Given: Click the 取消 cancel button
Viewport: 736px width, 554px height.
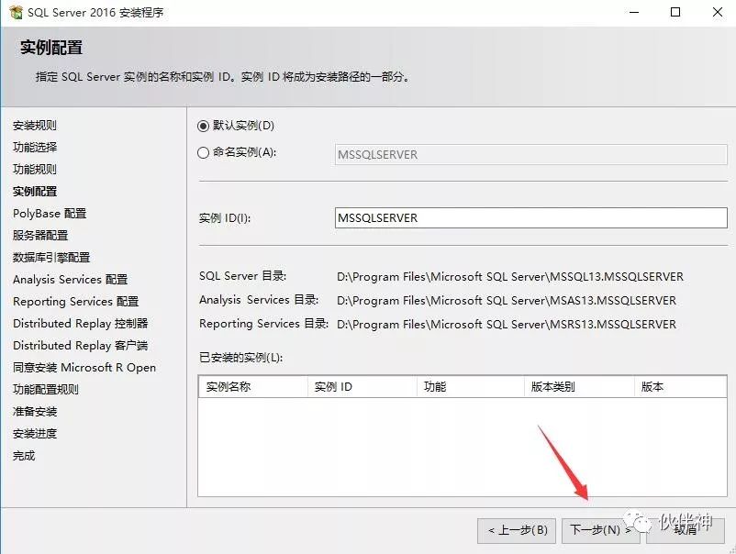Looking at the screenshot, I should tap(685, 530).
